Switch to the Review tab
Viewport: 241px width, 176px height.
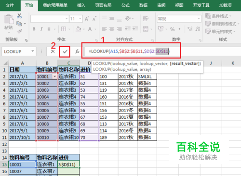tap(161, 5)
